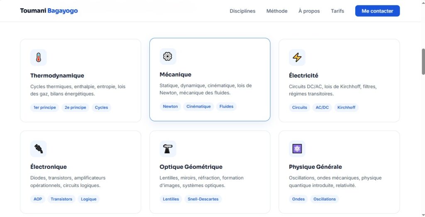Click the thermometer icon on Thermodynamique card

pos(39,57)
